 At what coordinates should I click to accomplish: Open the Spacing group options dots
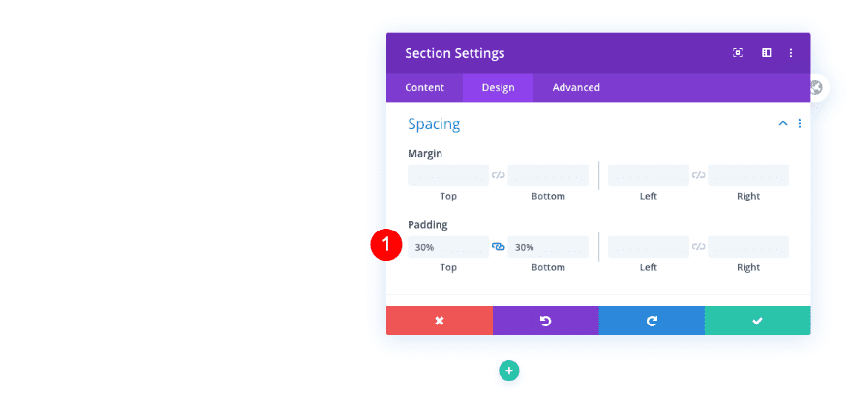[800, 124]
